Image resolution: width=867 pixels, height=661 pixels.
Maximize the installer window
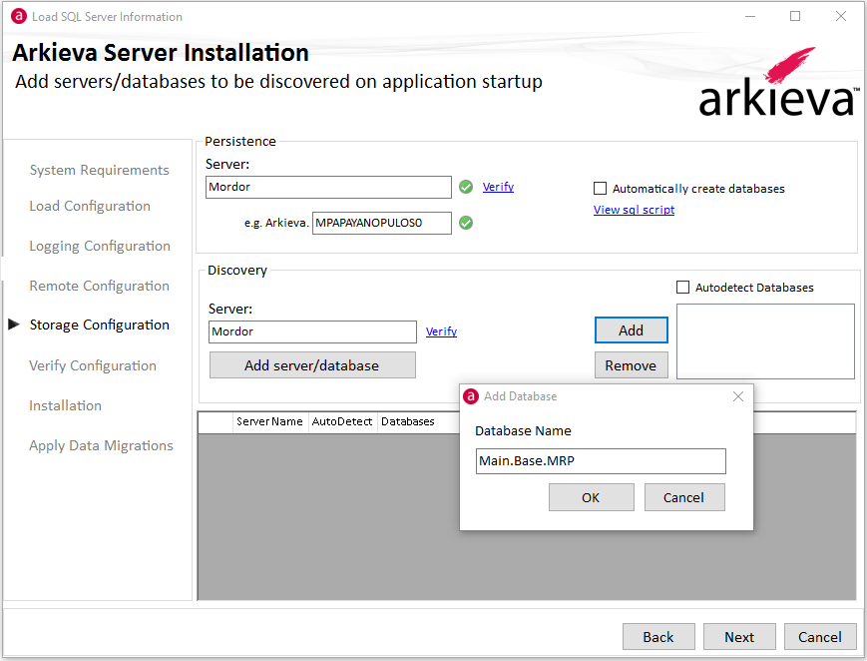click(795, 17)
